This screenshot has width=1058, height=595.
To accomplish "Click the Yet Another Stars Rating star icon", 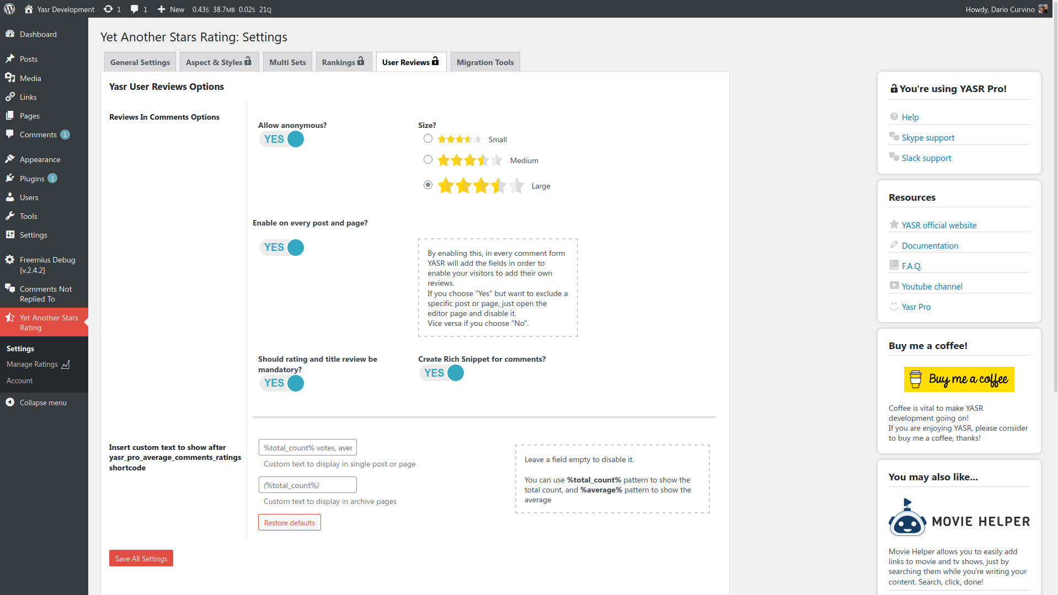I will pyautogui.click(x=10, y=317).
